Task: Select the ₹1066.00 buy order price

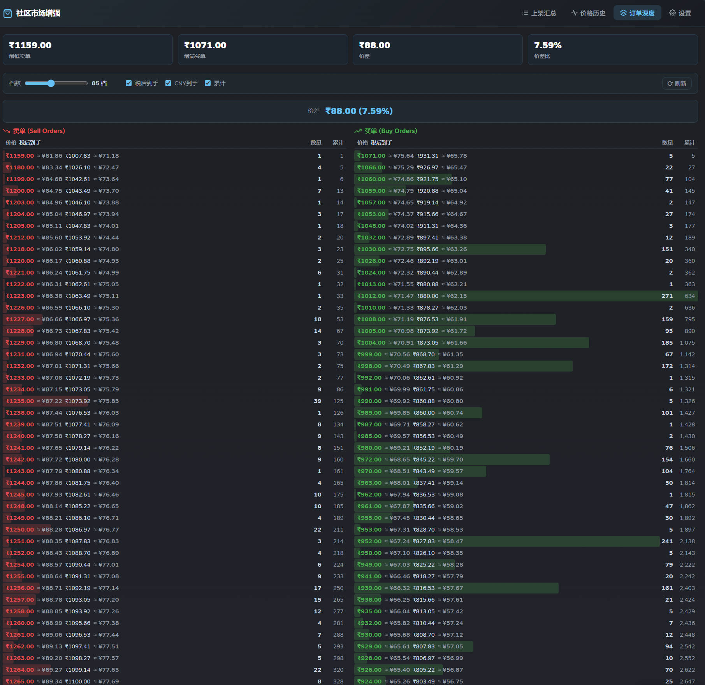Action: pos(371,167)
